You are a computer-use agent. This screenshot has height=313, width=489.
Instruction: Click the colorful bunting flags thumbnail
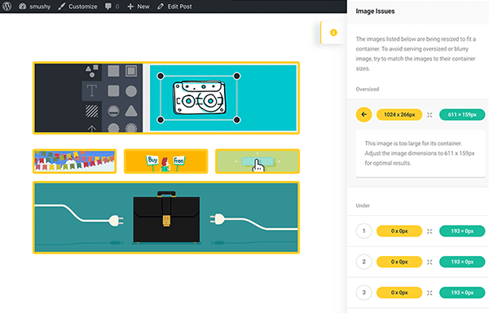74,161
